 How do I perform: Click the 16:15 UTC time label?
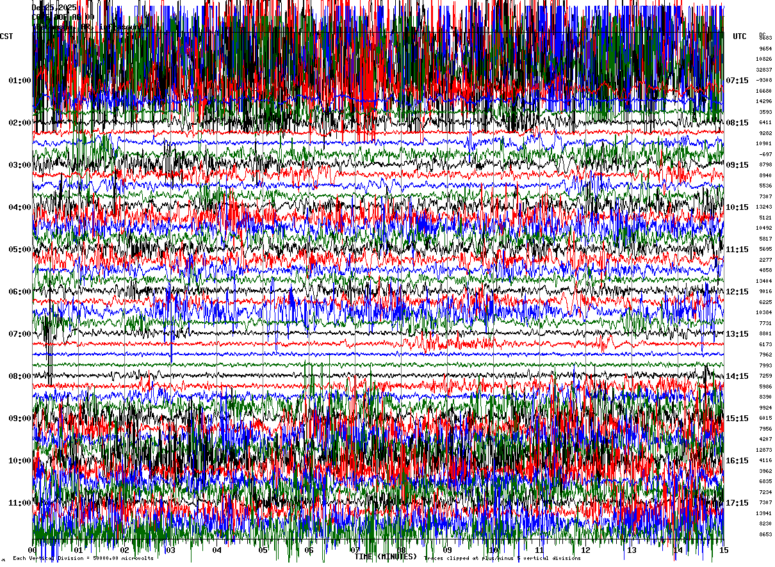pos(737,461)
